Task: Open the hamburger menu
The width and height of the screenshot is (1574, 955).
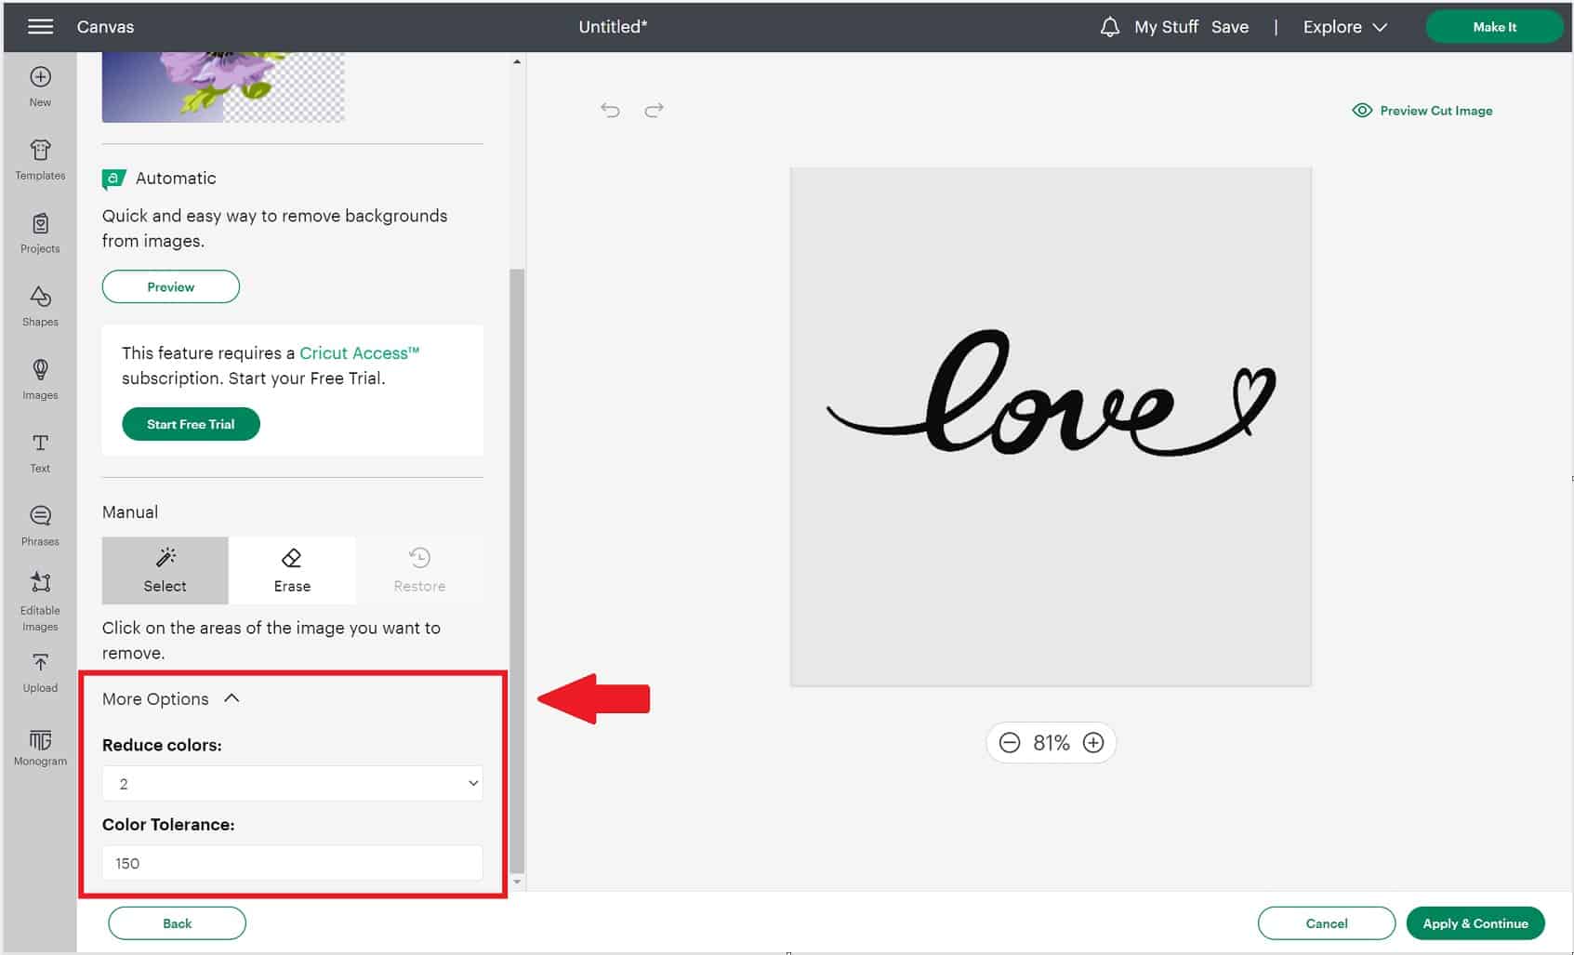Action: tap(39, 26)
